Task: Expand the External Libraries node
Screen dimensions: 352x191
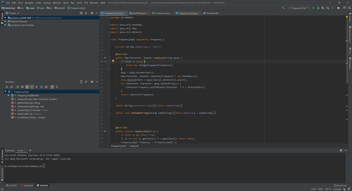Action: [5, 22]
